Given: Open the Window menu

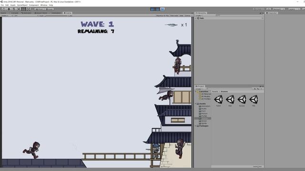Looking at the screenshot, I should pos(44,5).
